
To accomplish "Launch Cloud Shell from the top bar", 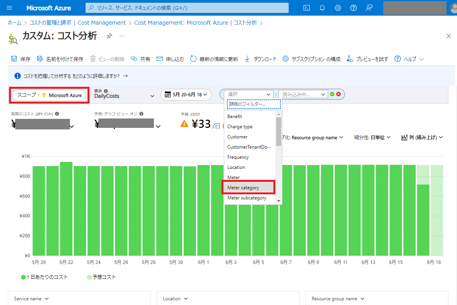I will click(307, 8).
